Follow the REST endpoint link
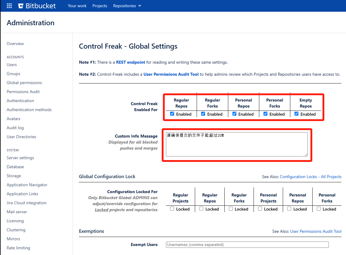 click(x=130, y=62)
